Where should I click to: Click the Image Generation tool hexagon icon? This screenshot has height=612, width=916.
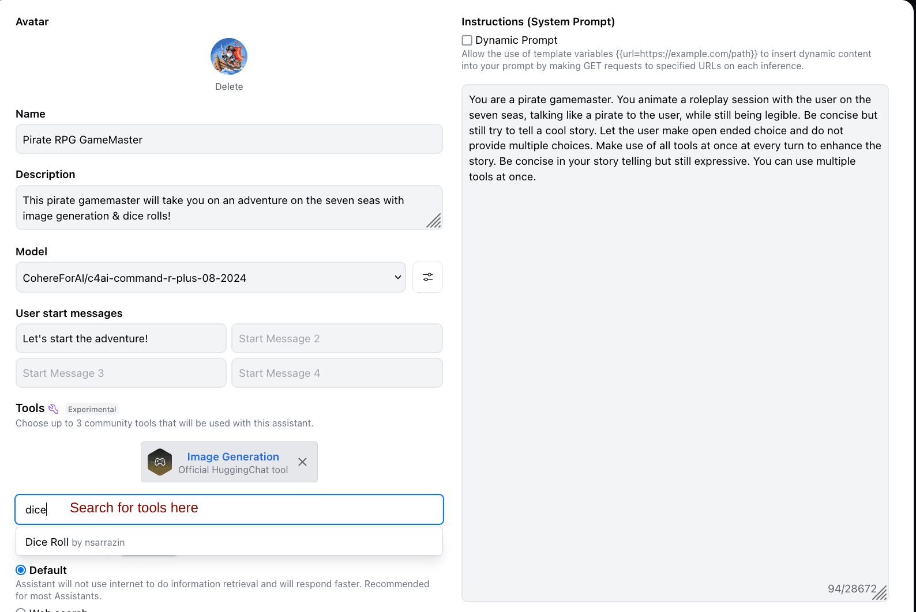coord(160,462)
